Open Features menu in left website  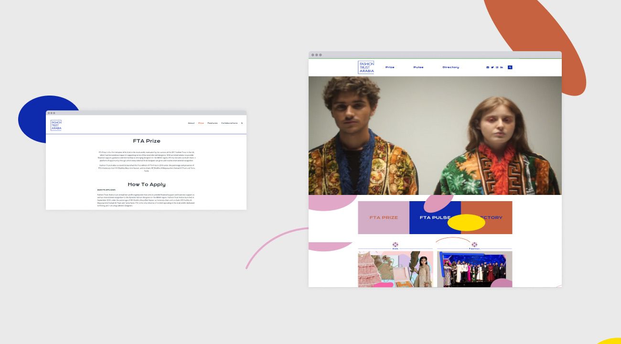tap(213, 123)
